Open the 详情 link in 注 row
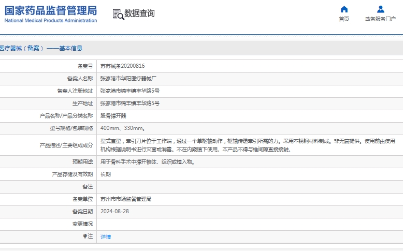This screenshot has width=403, height=251. click(x=105, y=237)
